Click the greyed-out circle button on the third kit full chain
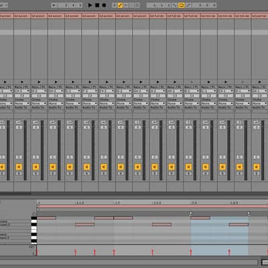268x268 pixels. (x=192, y=82)
